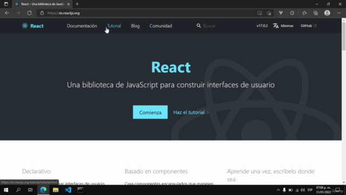
Task: Open the Tutorial navigation item
Action: (x=114, y=25)
